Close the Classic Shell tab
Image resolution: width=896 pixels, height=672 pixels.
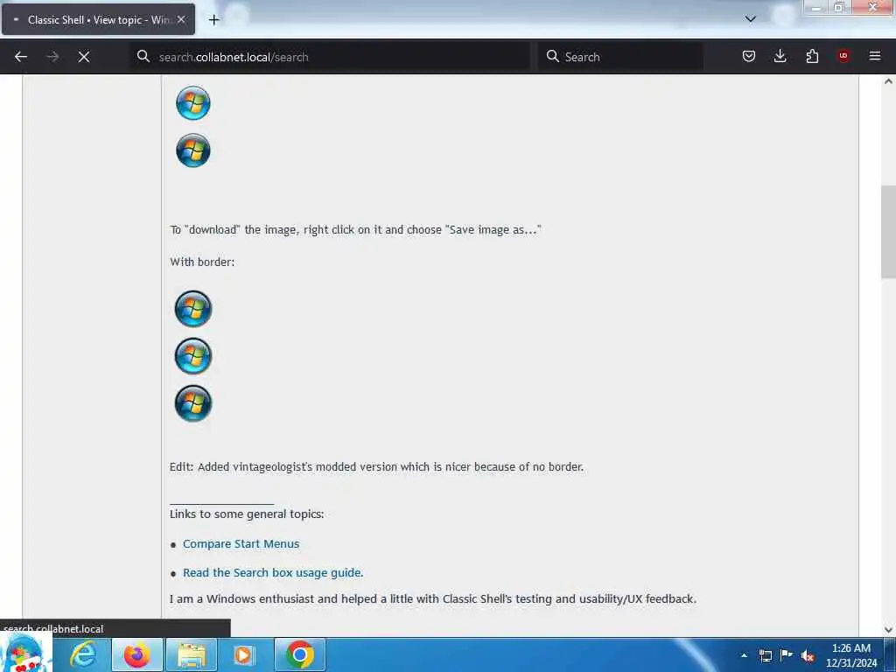point(181,19)
